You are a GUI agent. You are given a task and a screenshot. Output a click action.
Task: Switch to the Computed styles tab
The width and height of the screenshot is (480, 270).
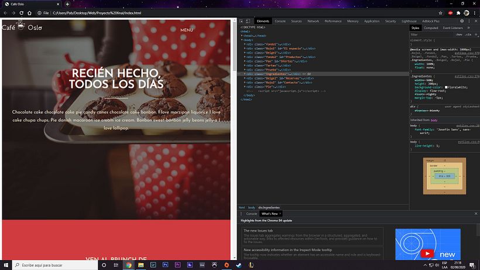point(431,28)
